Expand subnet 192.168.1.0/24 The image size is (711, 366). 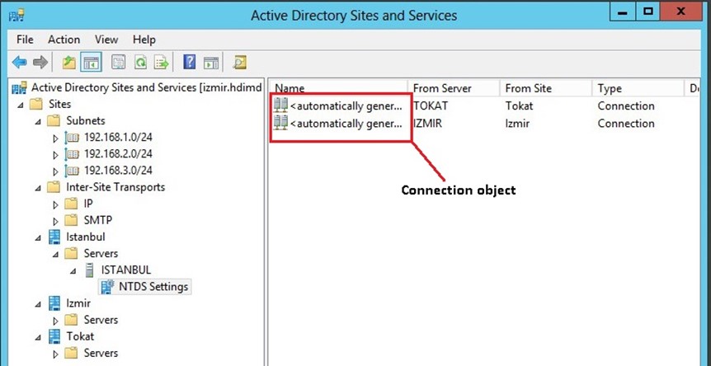pyautogui.click(x=56, y=138)
